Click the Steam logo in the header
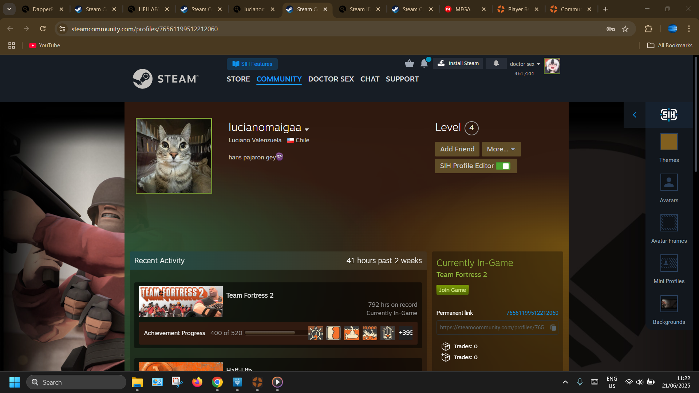Screen dimensions: 699x393 coord(166,79)
